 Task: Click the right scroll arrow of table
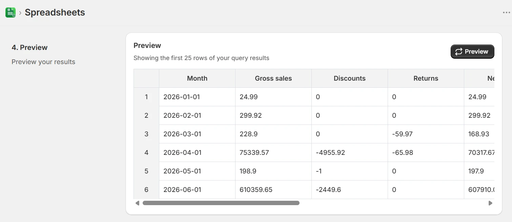pyautogui.click(x=490, y=203)
